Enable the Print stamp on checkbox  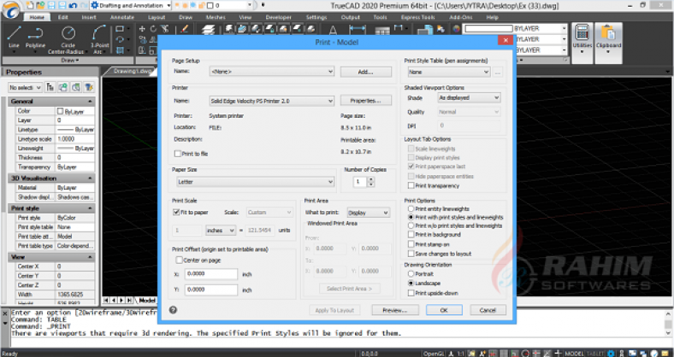[x=411, y=244]
